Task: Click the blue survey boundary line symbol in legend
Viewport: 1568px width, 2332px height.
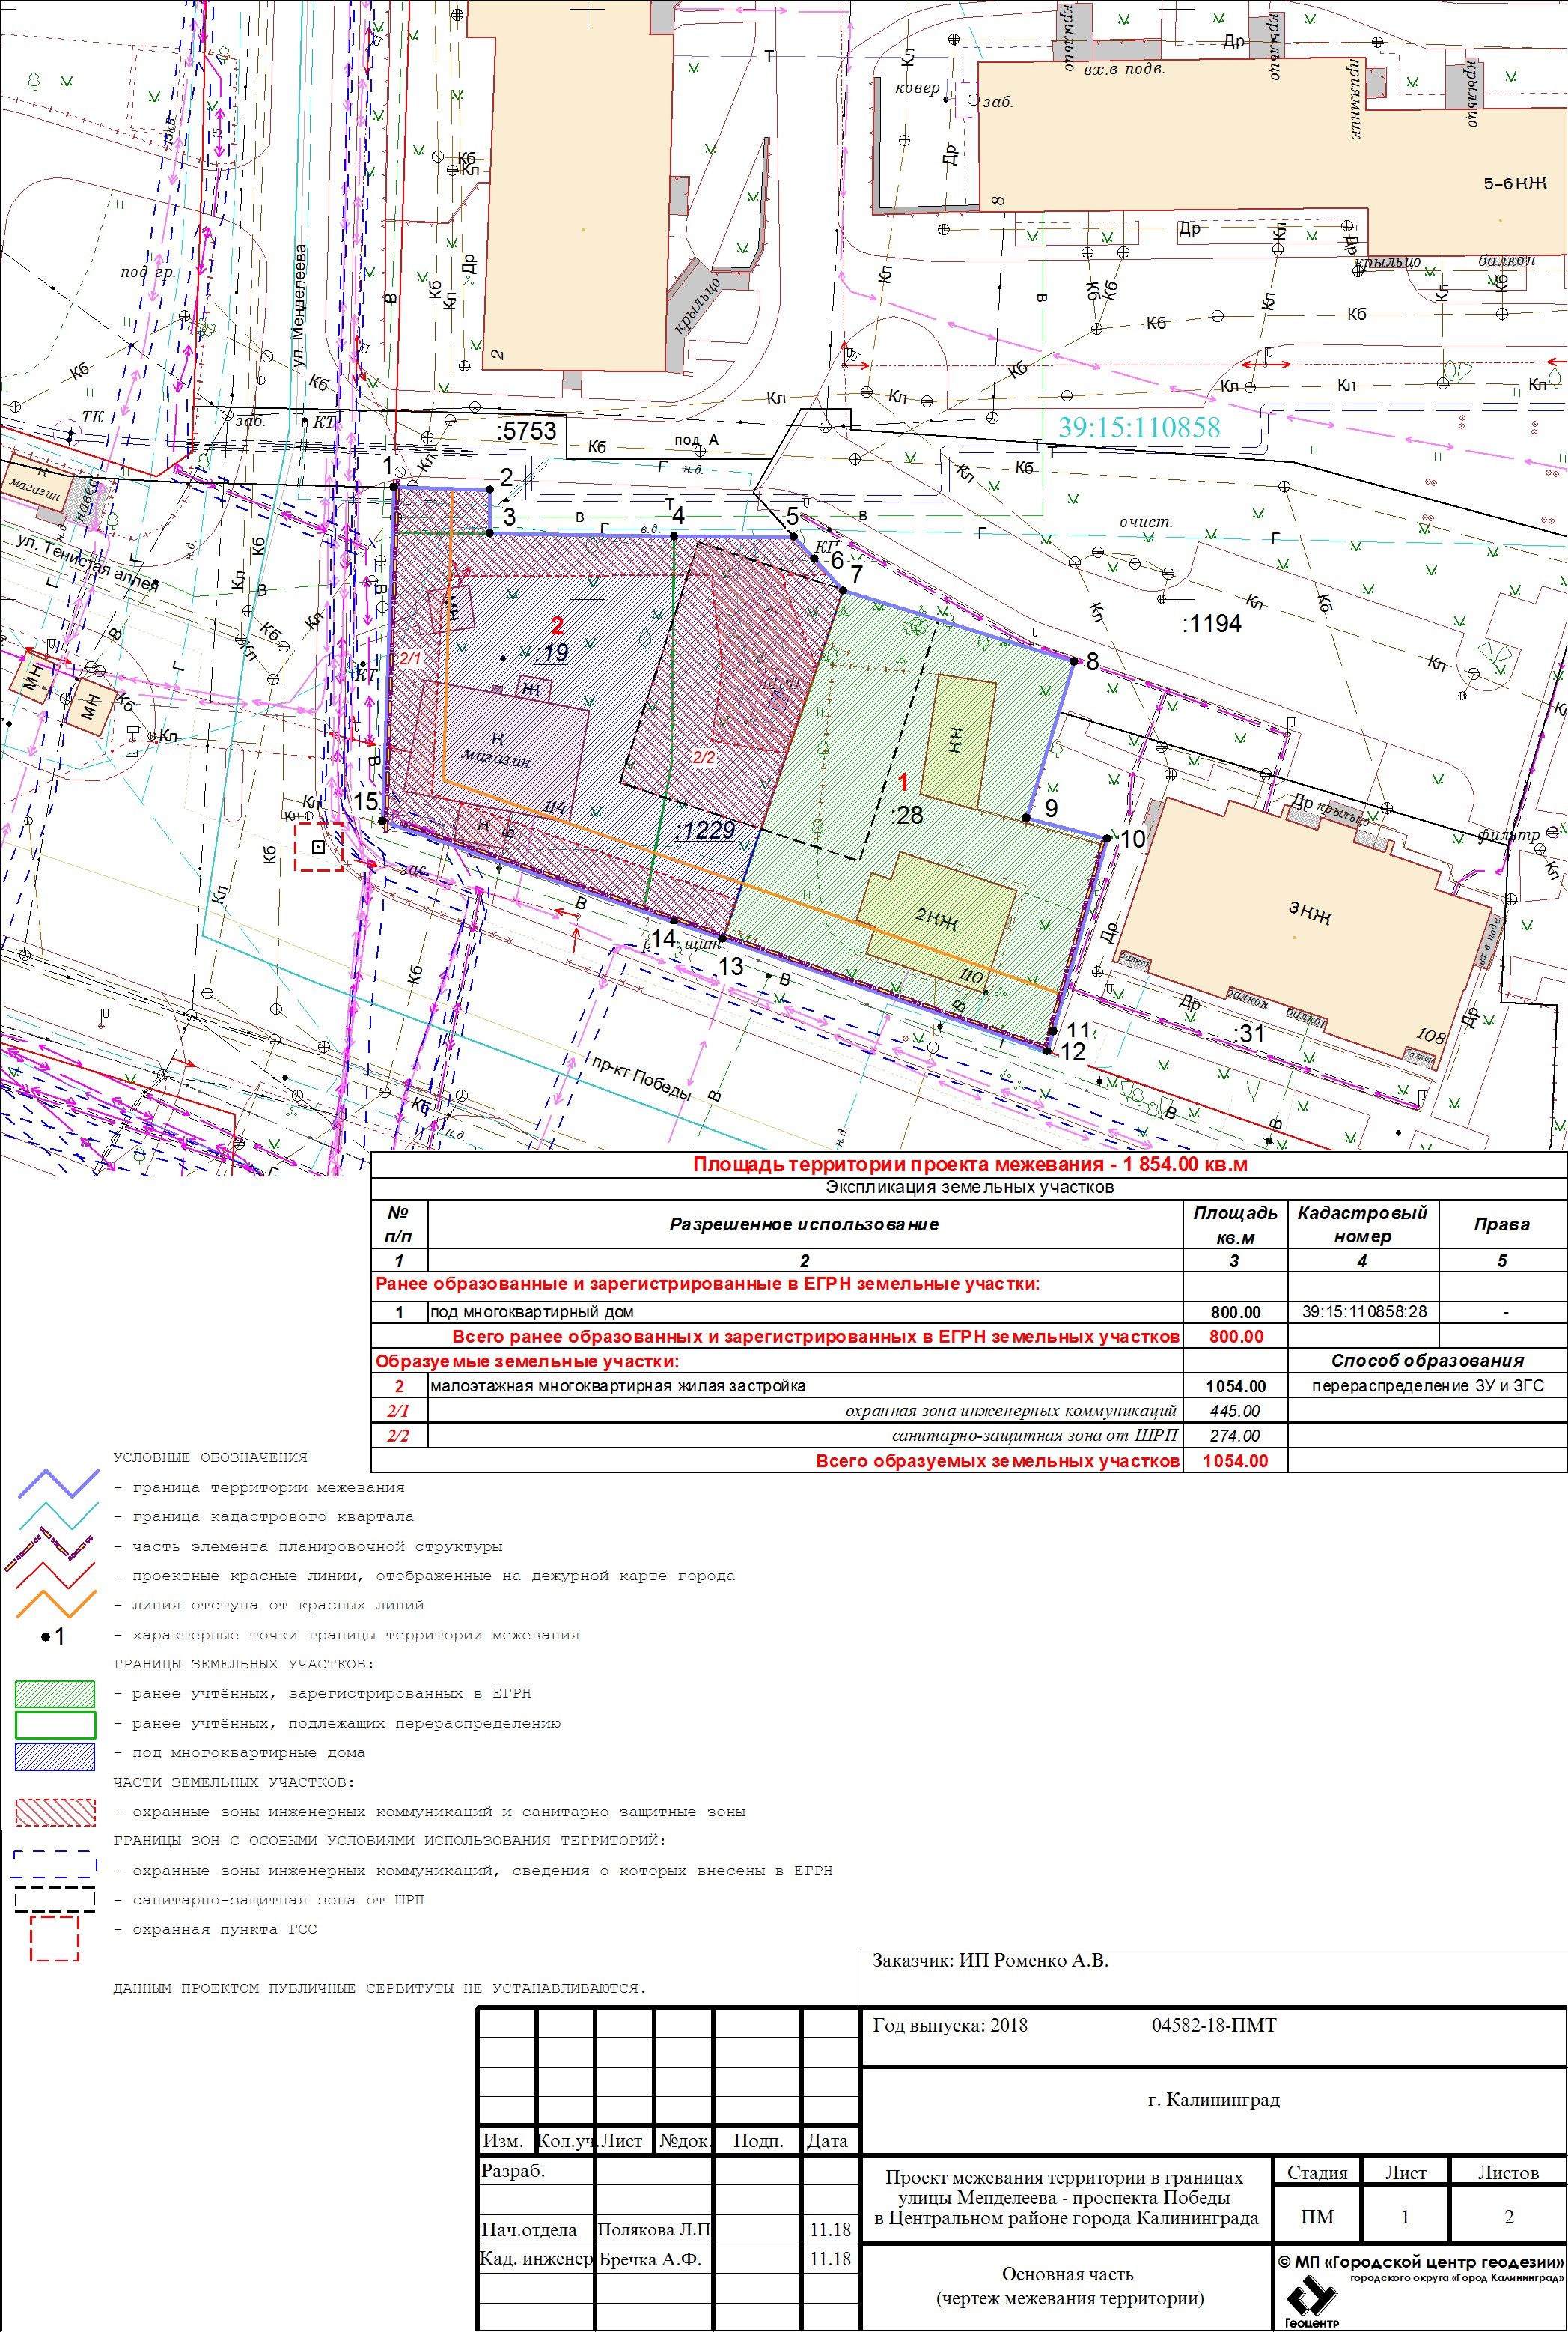Action: [x=58, y=1484]
